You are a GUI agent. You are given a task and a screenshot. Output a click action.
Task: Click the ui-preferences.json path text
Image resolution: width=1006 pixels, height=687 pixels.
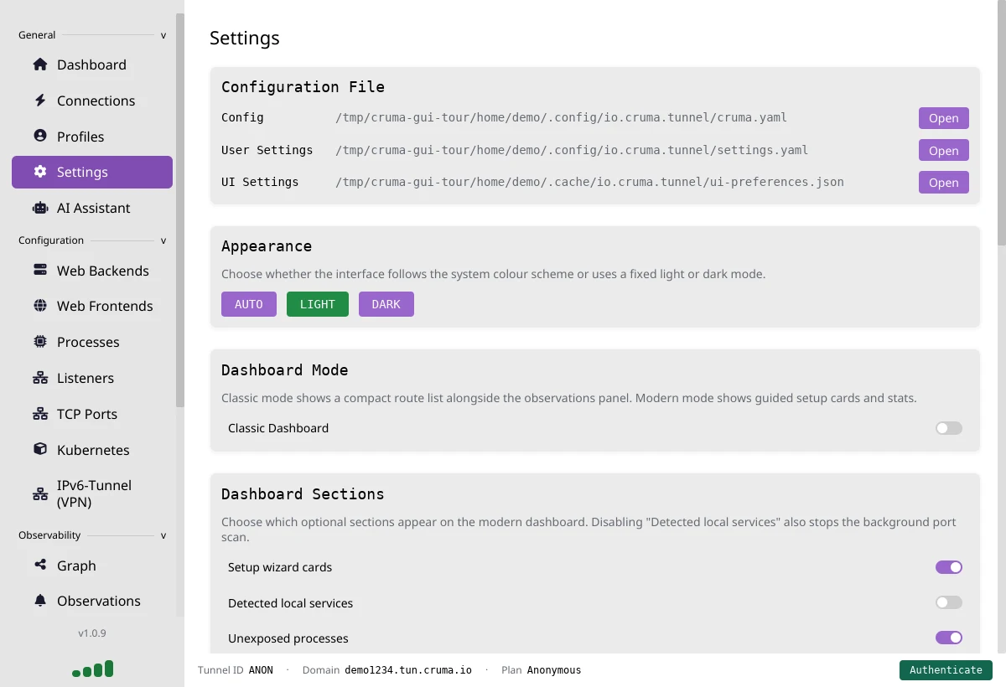589,182
